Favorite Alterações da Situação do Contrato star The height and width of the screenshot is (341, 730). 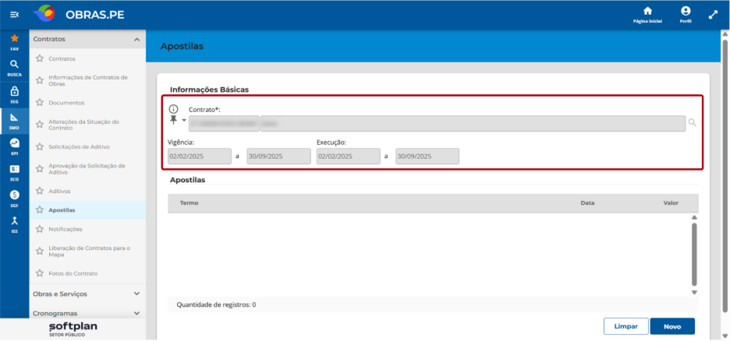40,125
